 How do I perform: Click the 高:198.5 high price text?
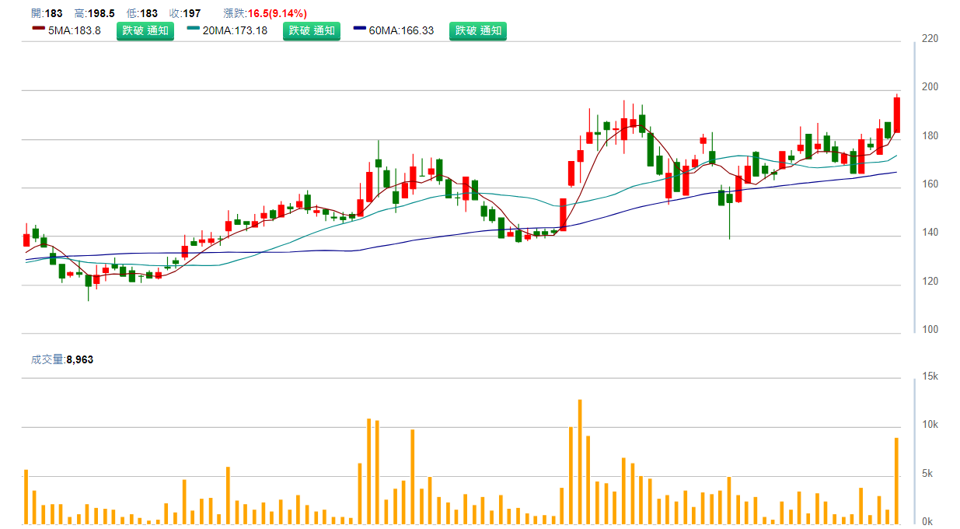pyautogui.click(x=95, y=13)
